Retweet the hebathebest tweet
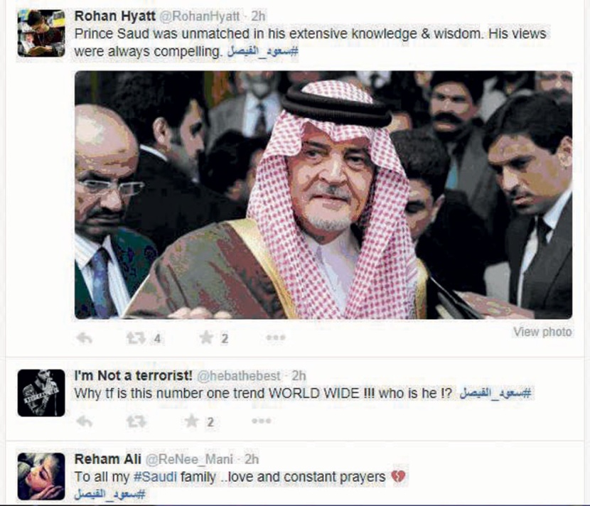 pos(136,421)
